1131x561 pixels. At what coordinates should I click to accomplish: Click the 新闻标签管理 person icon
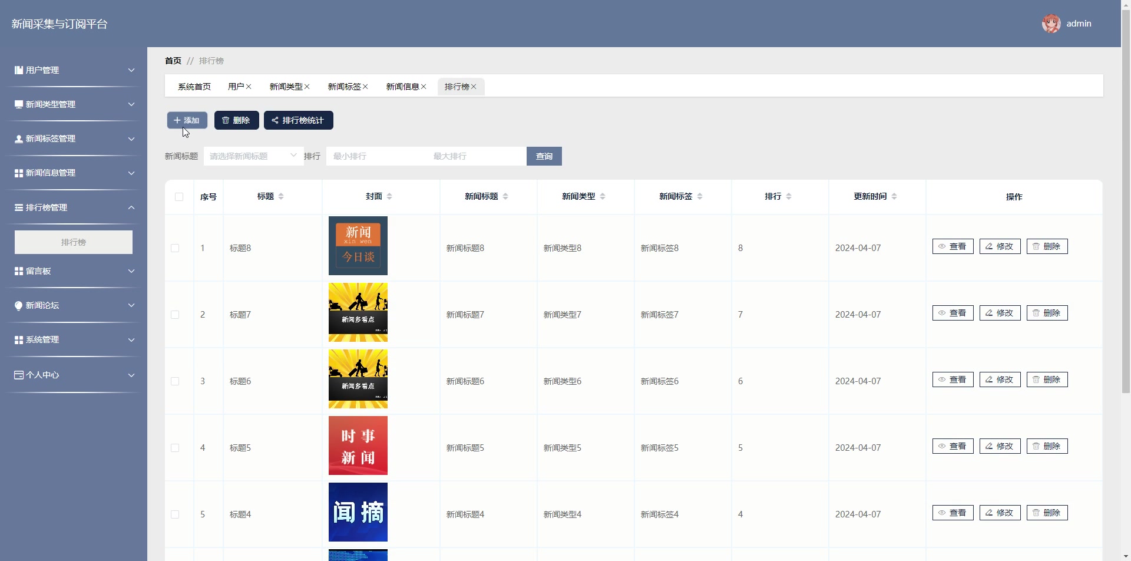(x=19, y=138)
